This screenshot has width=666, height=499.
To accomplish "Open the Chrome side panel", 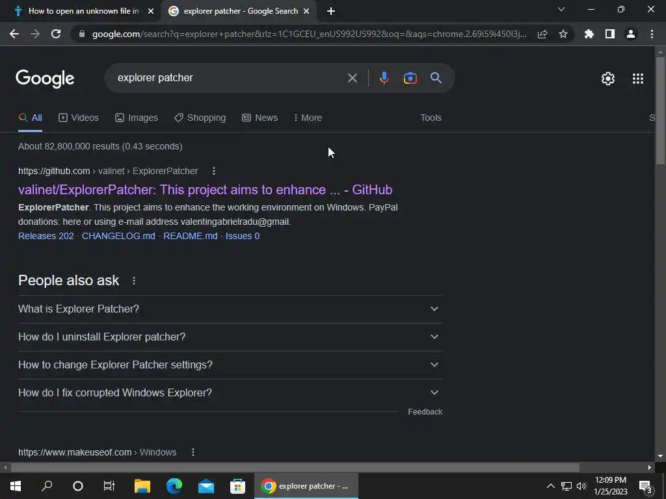I will coord(610,34).
